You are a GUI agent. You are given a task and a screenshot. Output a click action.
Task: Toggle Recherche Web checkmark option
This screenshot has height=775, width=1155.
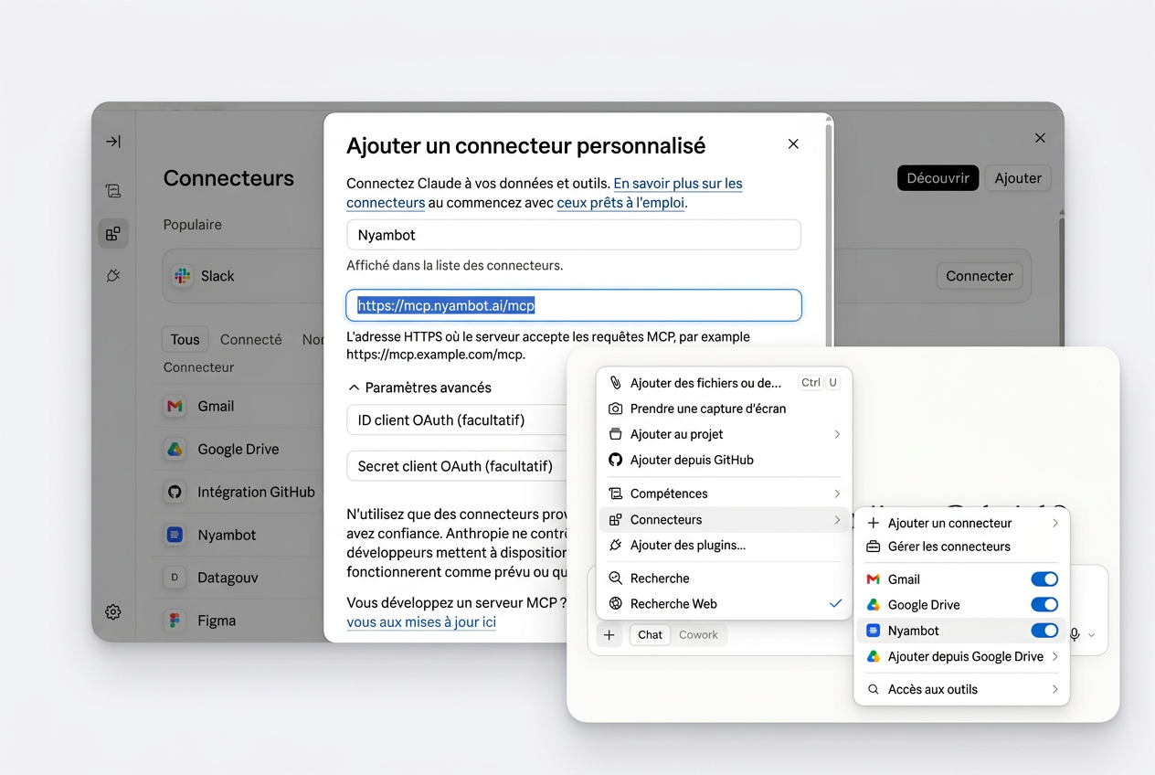click(x=835, y=604)
